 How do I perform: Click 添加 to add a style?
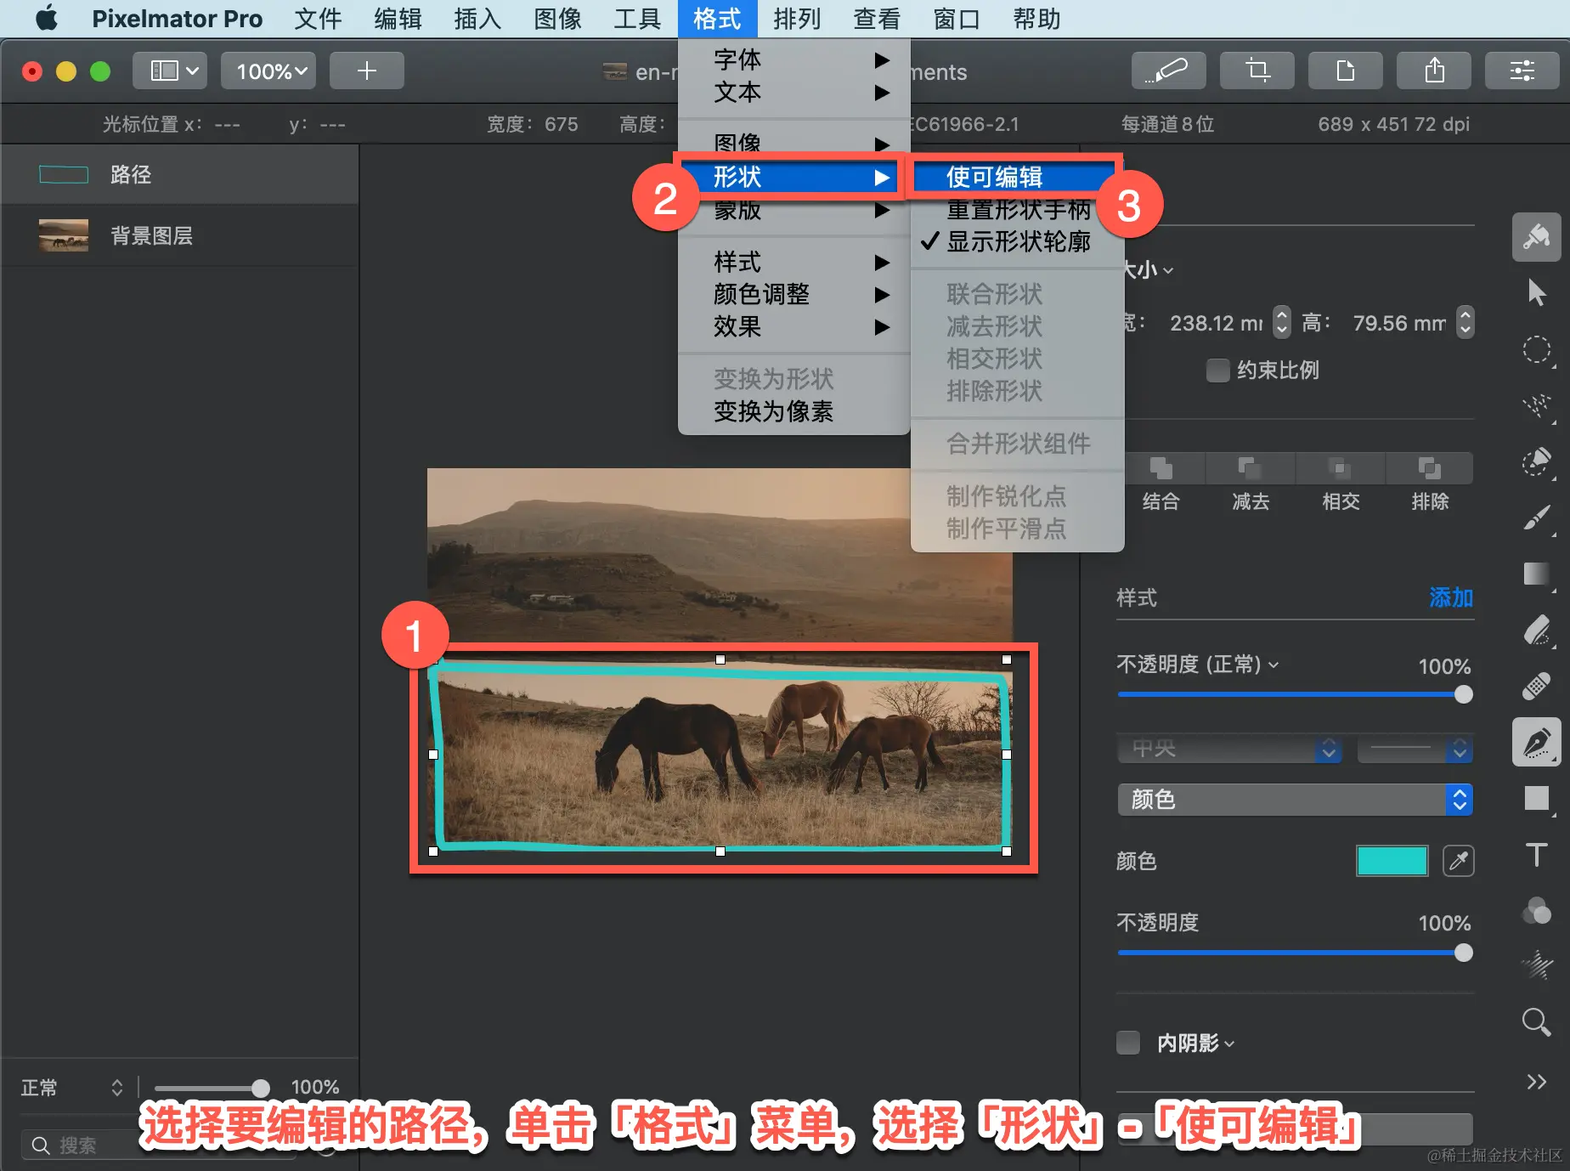click(1450, 598)
